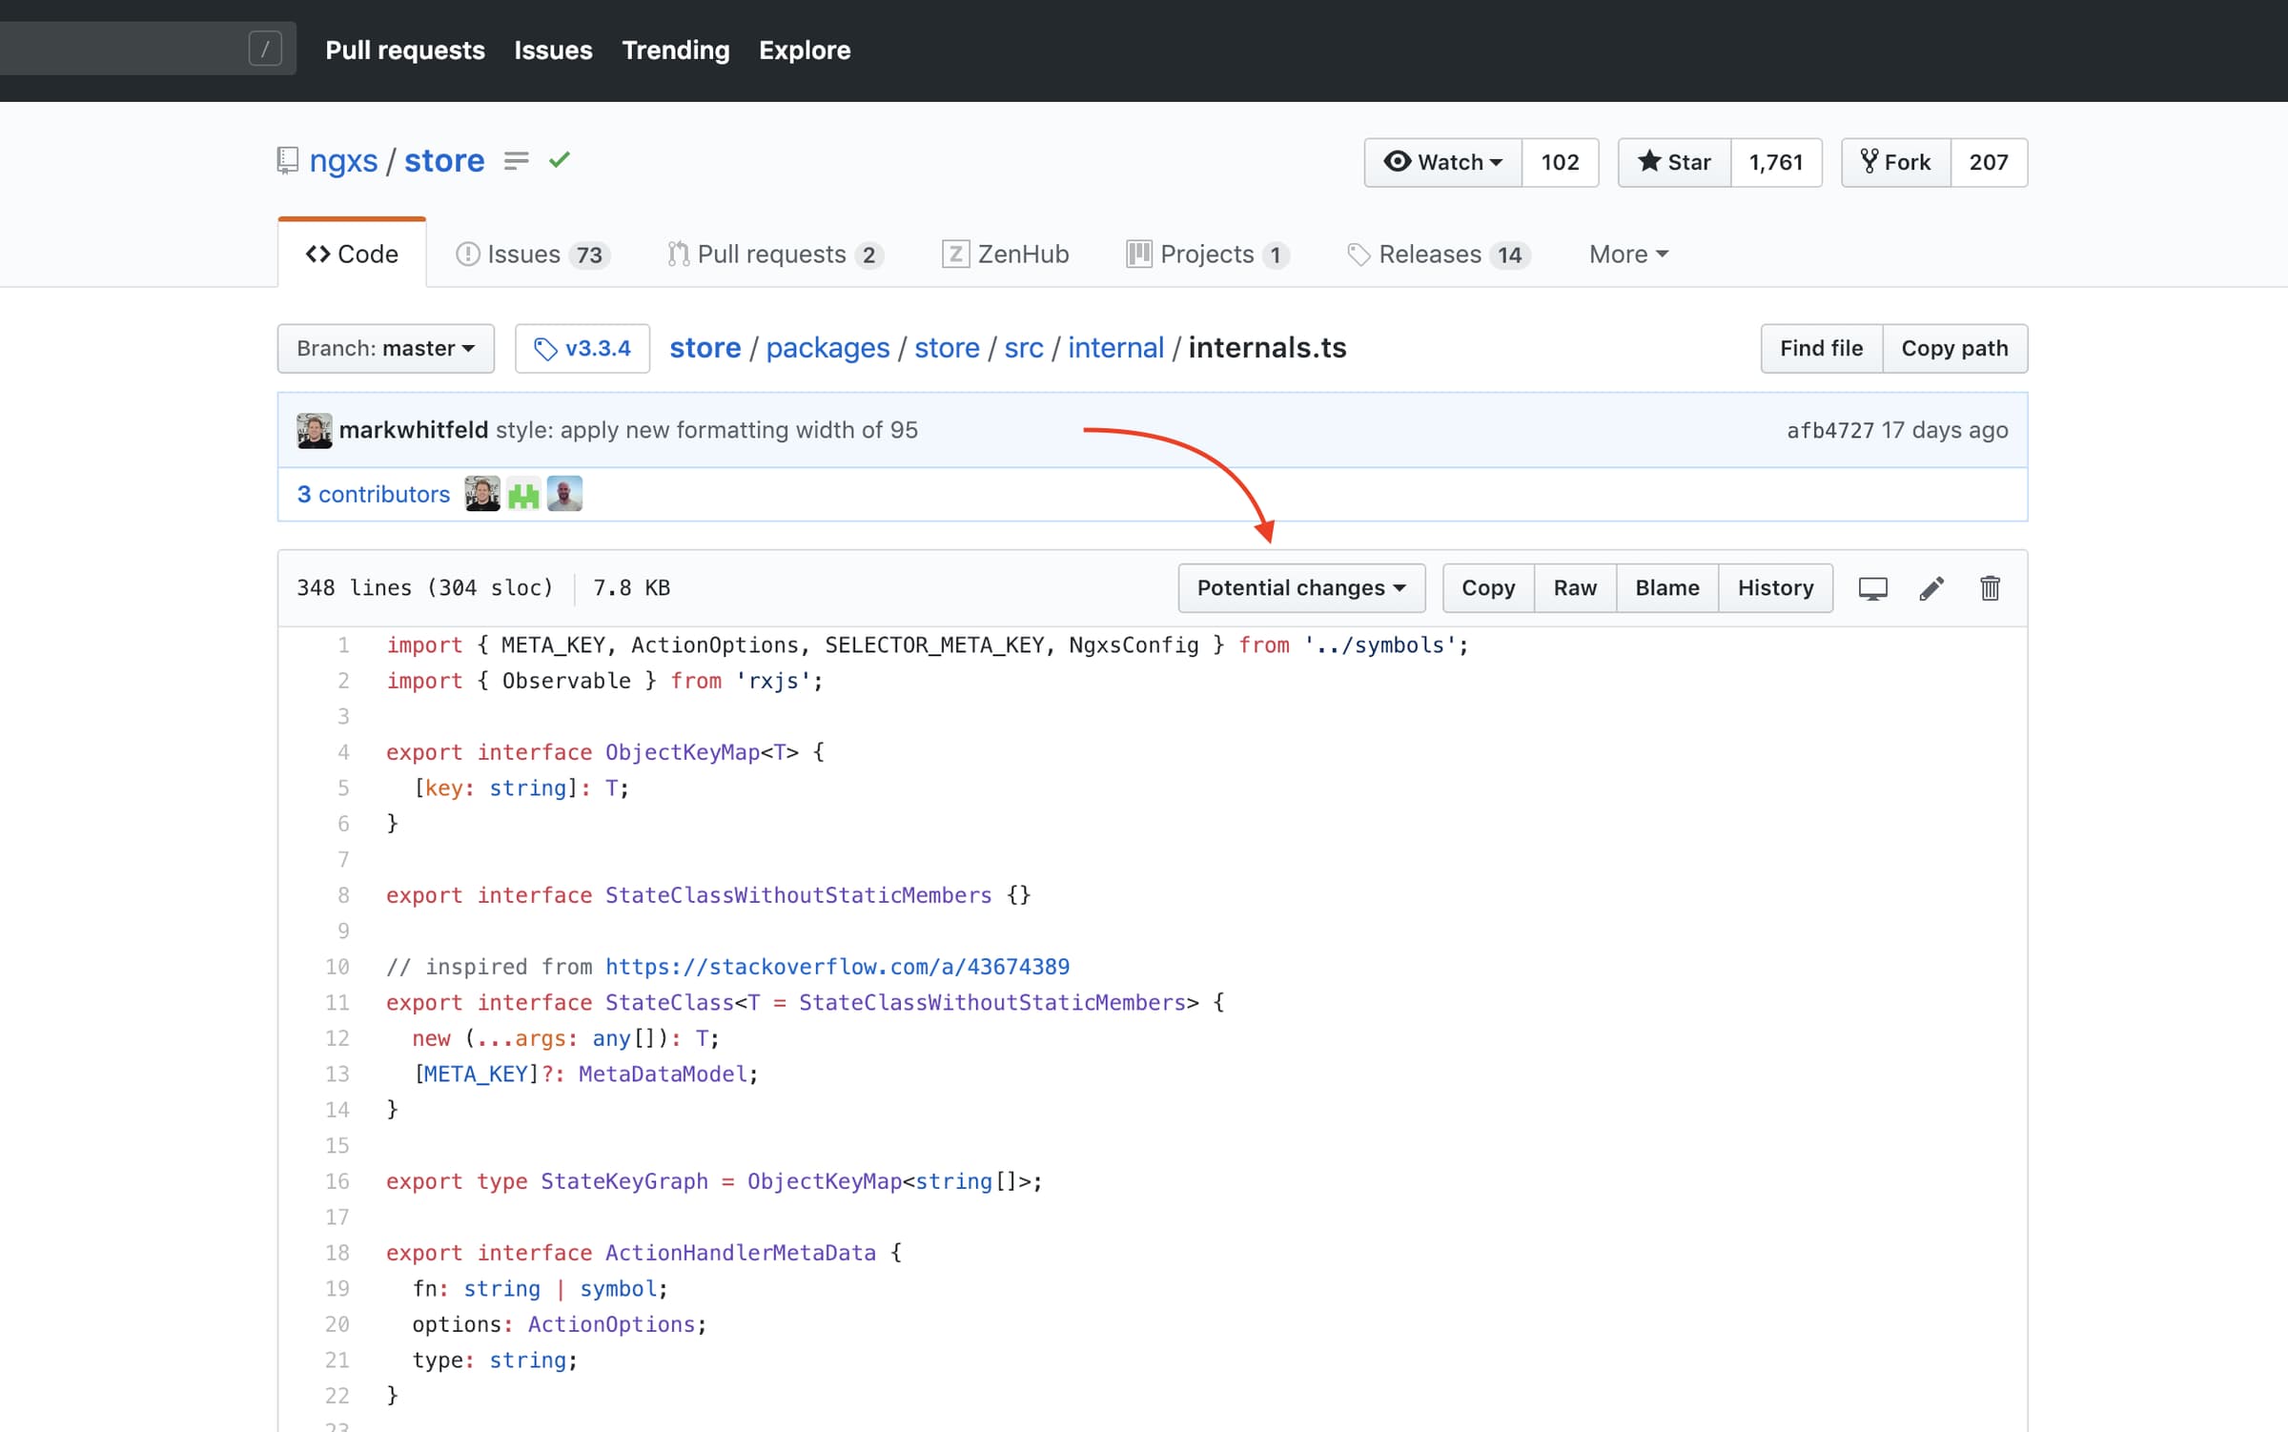Click the green build status checkmark
This screenshot has width=2288, height=1432.
(560, 160)
